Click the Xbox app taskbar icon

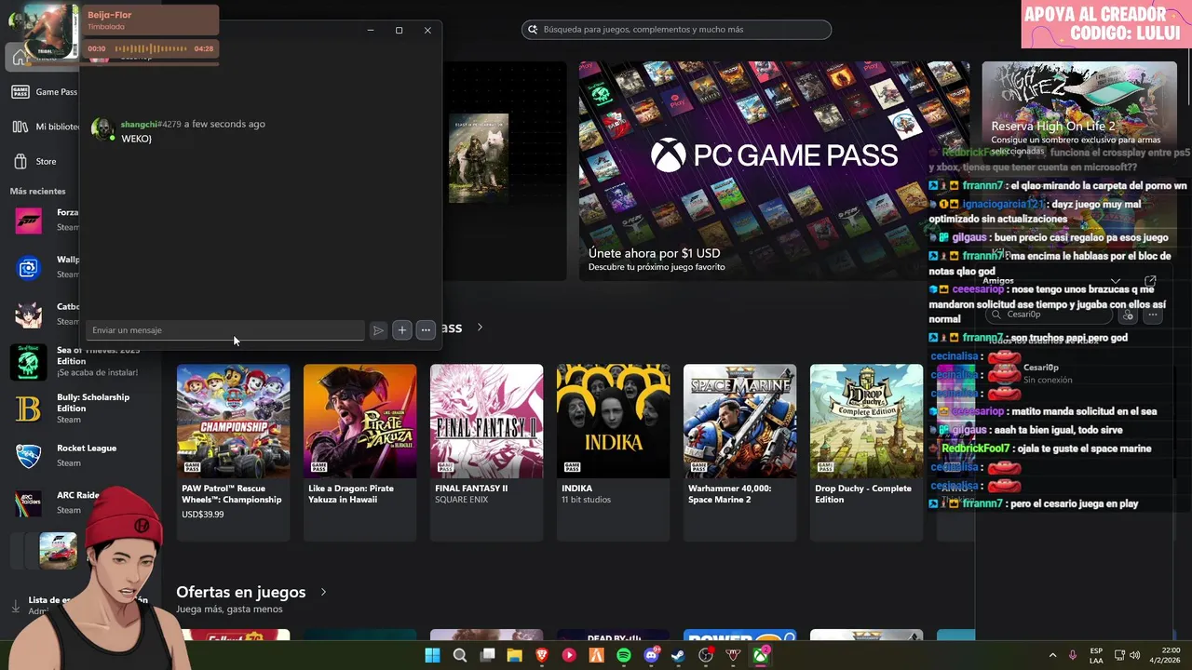(761, 655)
